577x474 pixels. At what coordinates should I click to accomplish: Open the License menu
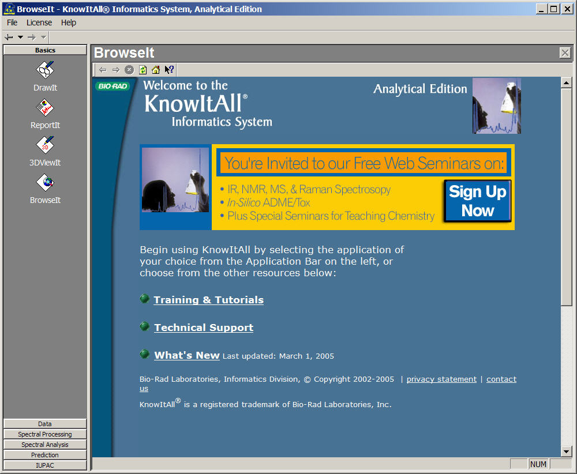39,23
